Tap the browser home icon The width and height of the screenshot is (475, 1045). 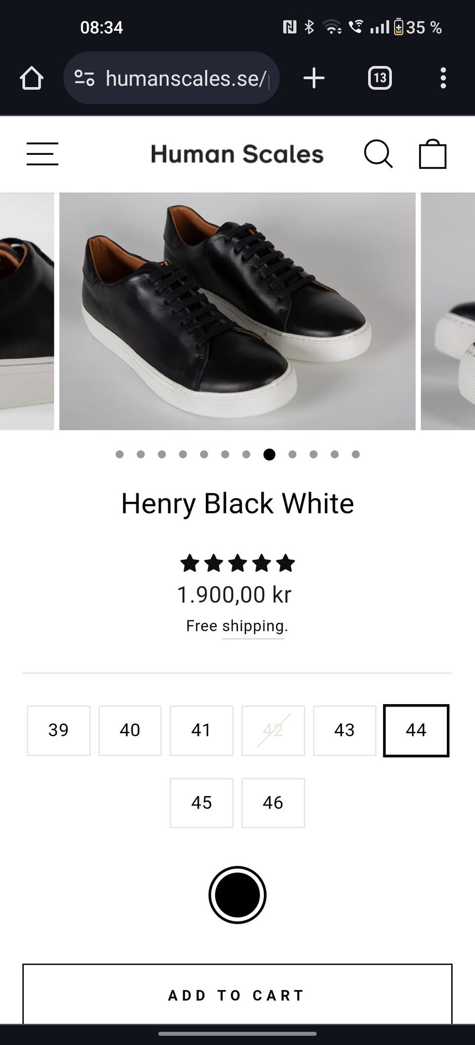click(32, 78)
